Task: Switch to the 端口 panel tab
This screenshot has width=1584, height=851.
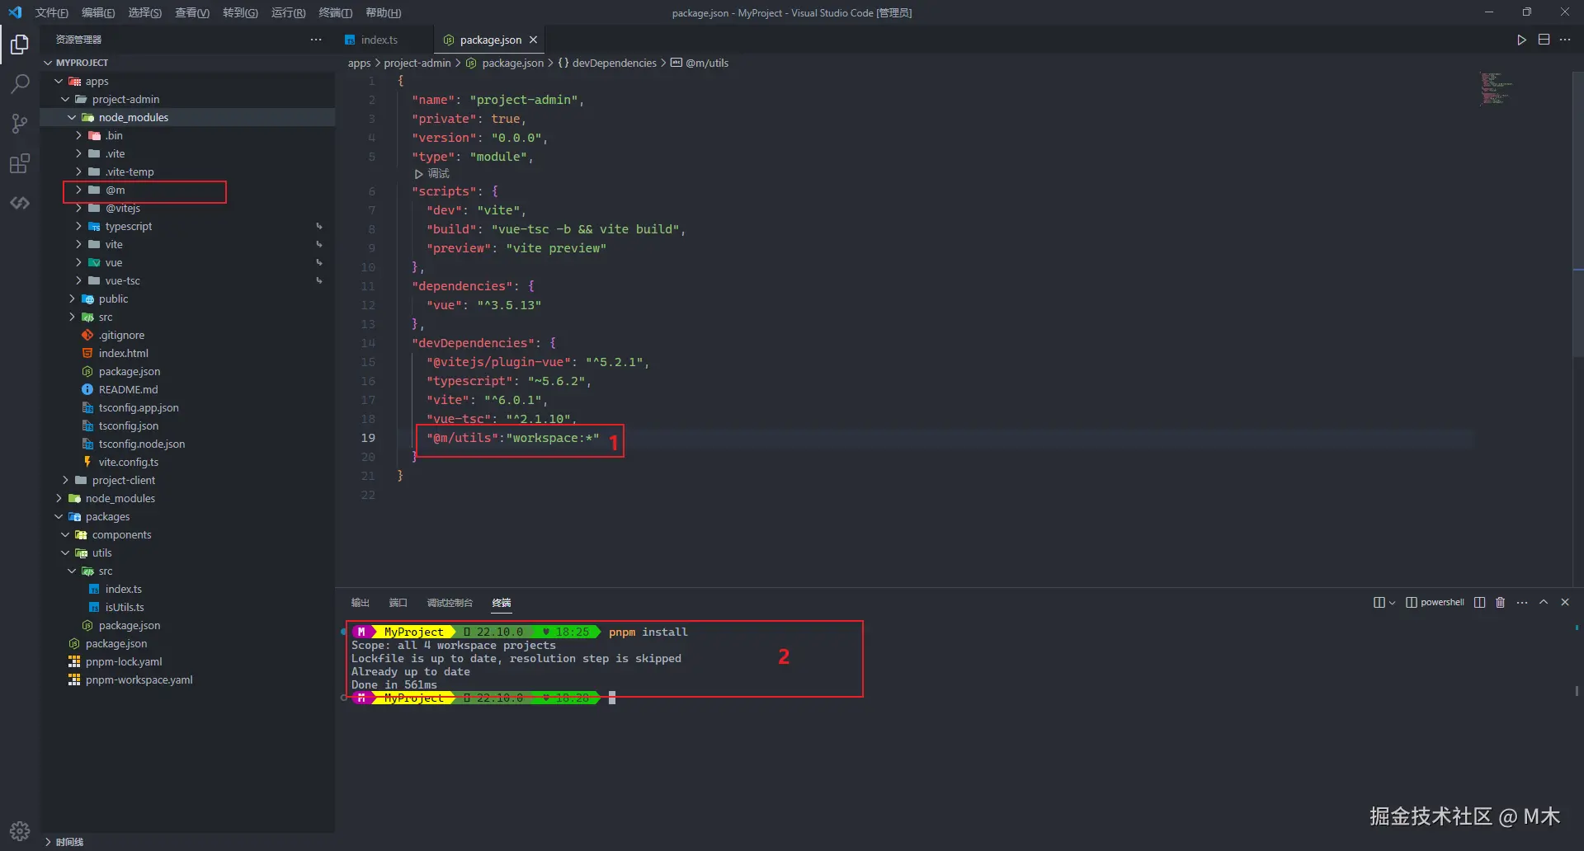Action: point(398,603)
